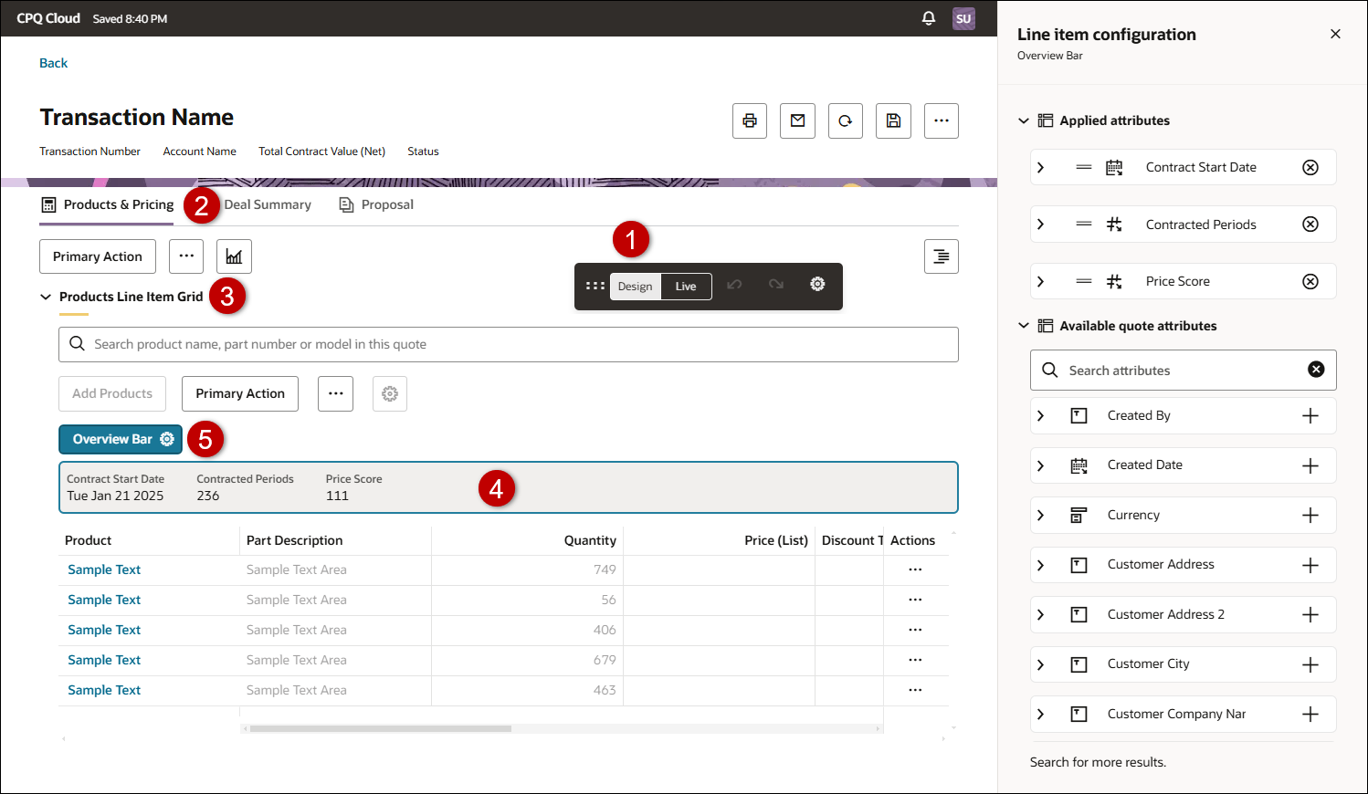Switch to Live mode

pos(686,287)
